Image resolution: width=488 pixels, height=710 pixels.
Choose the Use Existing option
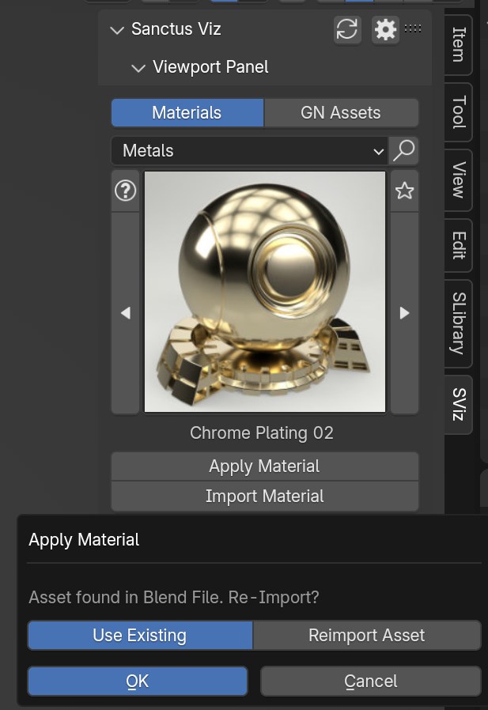(x=140, y=635)
